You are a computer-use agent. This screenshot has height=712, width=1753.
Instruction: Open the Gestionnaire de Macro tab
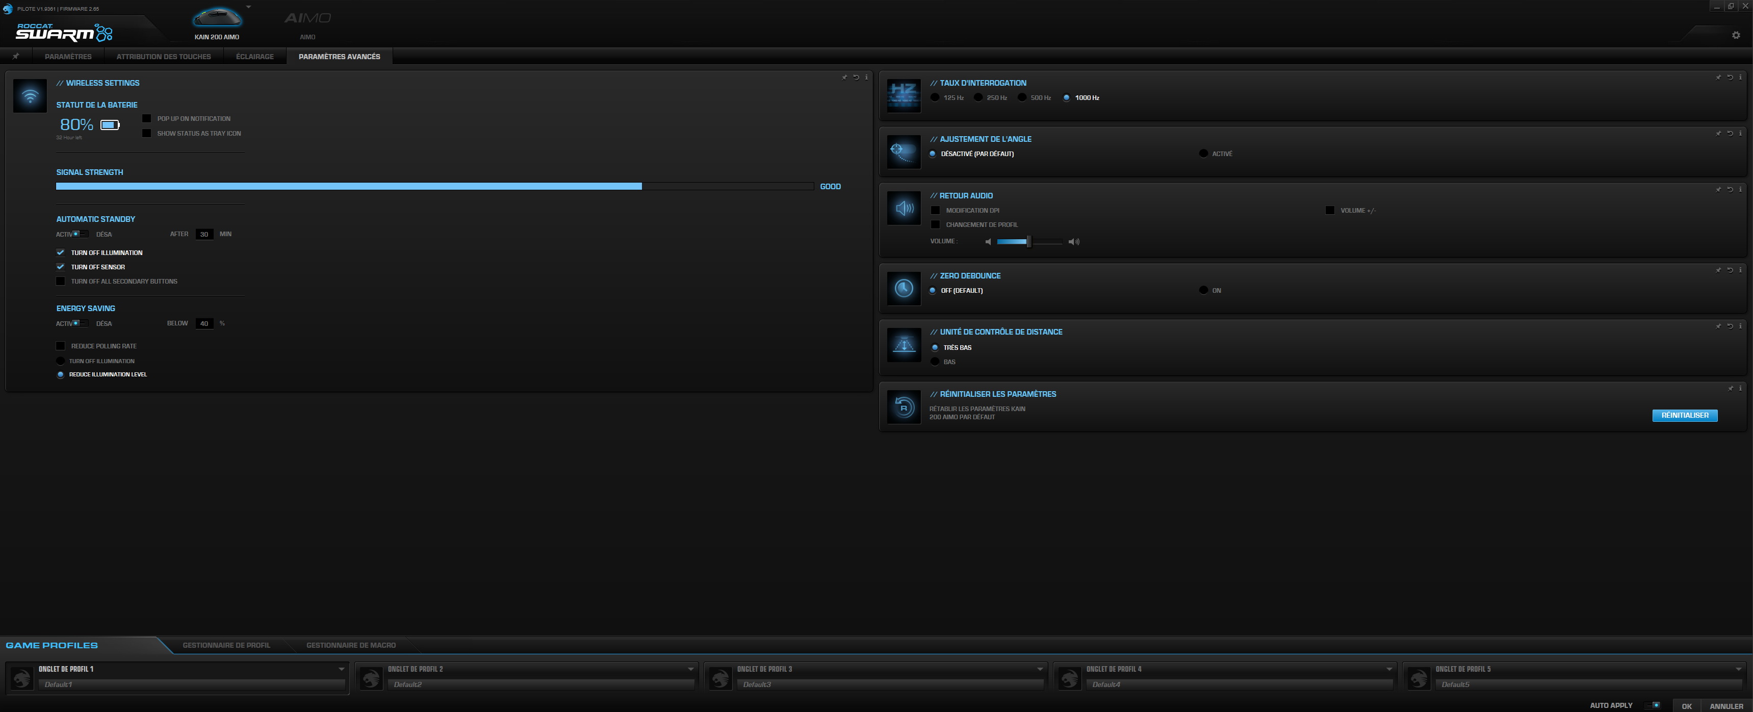point(351,645)
